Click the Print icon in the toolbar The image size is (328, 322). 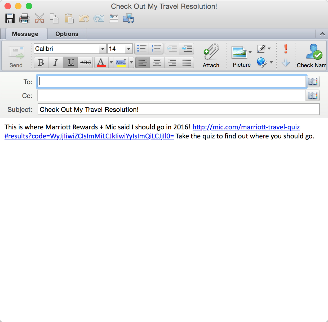click(x=25, y=18)
